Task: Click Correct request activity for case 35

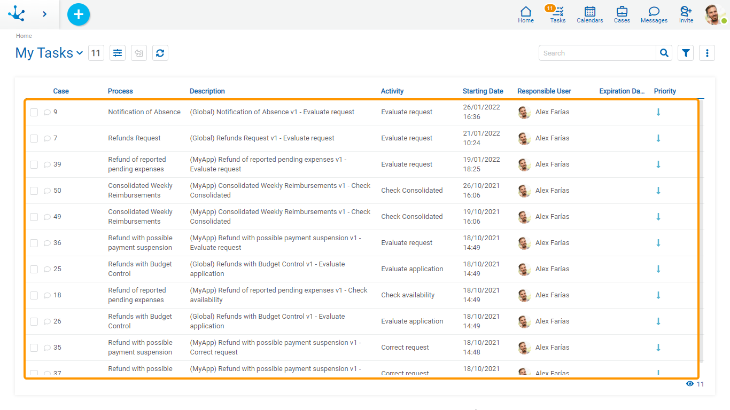Action: pos(405,348)
